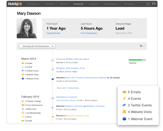Open the Dashboard nav item
The height and width of the screenshot is (131, 163).
click(33, 4)
